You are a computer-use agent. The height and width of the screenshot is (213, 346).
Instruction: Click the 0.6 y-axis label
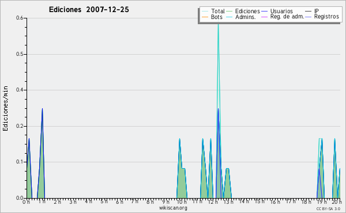point(20,18)
